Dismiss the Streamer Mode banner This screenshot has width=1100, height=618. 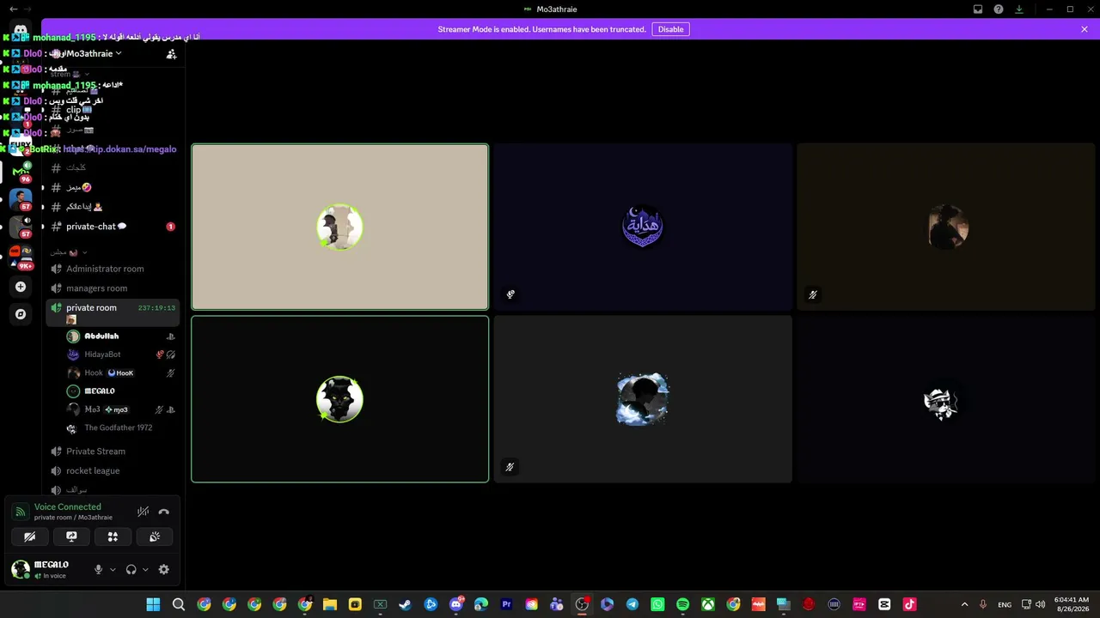coord(1085,29)
